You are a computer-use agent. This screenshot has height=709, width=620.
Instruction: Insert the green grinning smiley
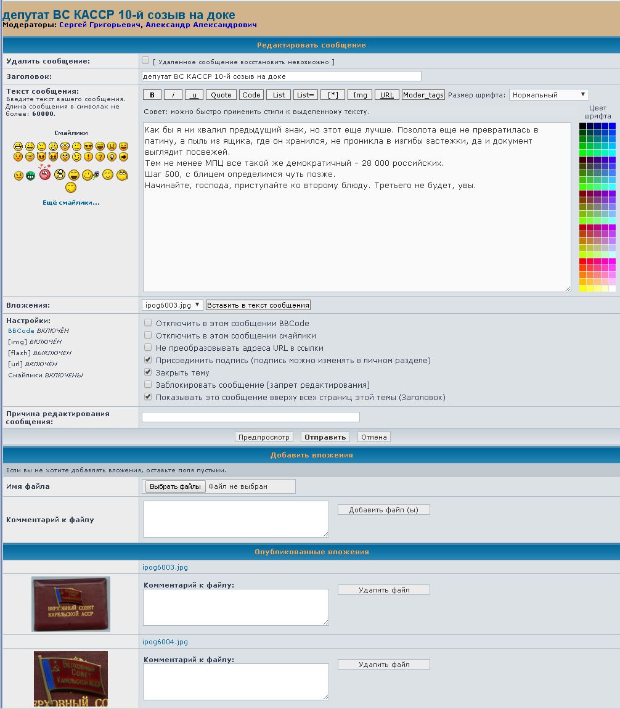30,176
